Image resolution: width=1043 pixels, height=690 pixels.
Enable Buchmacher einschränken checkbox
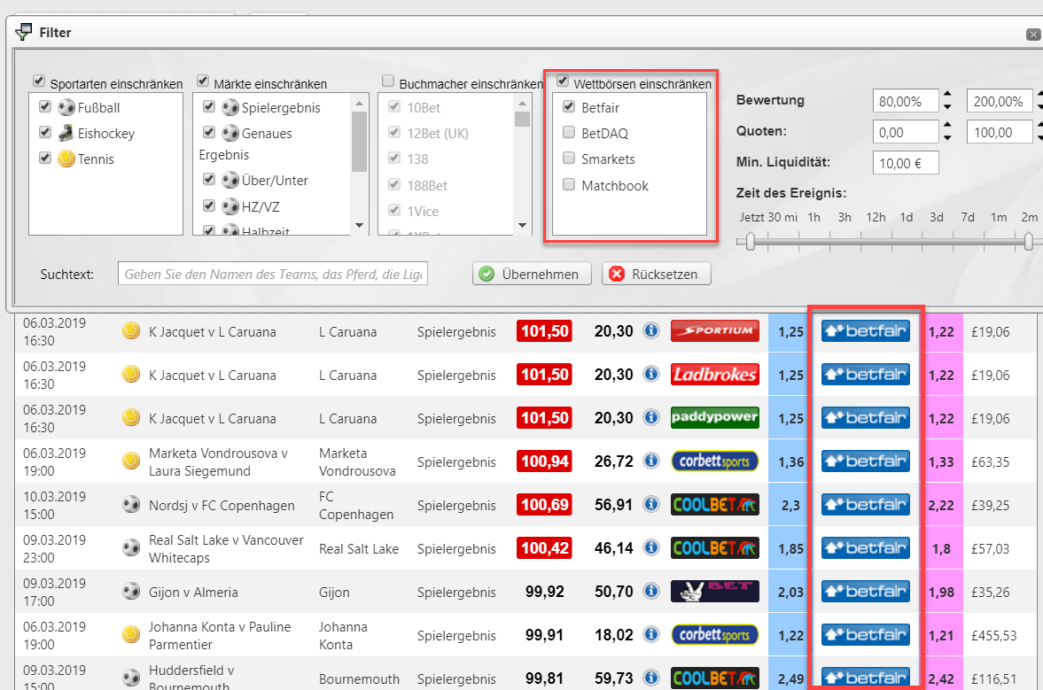click(388, 81)
